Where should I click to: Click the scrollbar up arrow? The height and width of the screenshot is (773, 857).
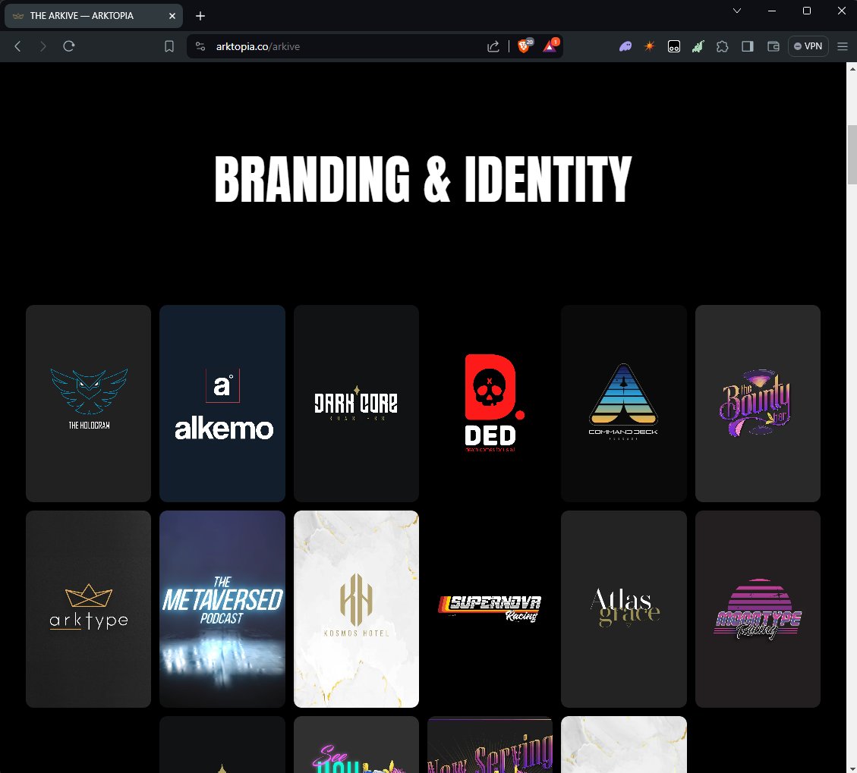tap(852, 68)
